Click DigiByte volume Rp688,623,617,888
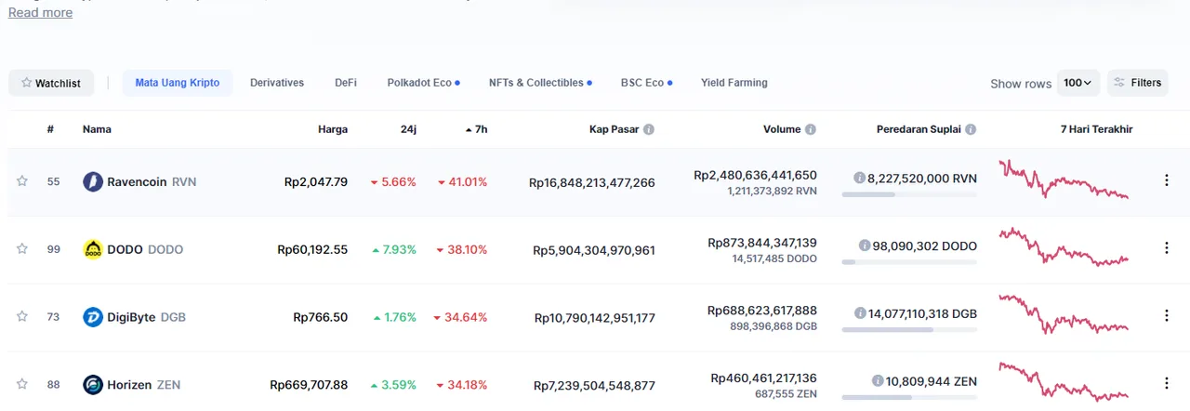 click(x=762, y=311)
